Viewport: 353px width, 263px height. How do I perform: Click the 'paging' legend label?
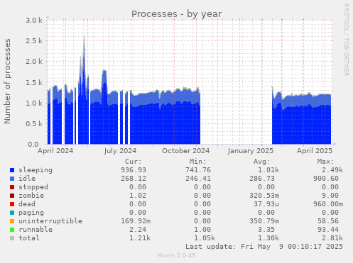pos(31,213)
